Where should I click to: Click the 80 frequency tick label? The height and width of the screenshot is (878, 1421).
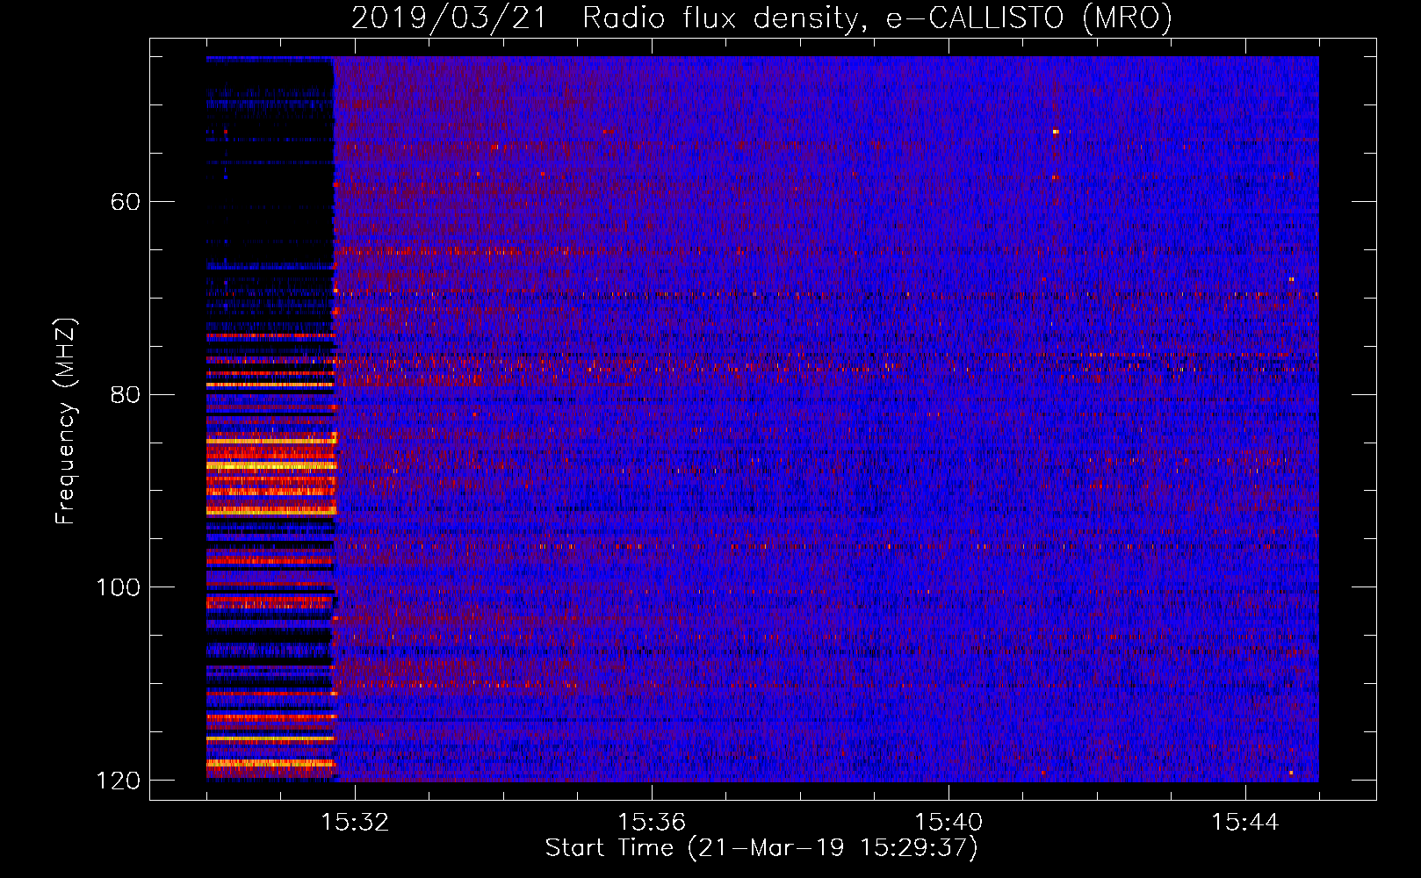(126, 394)
